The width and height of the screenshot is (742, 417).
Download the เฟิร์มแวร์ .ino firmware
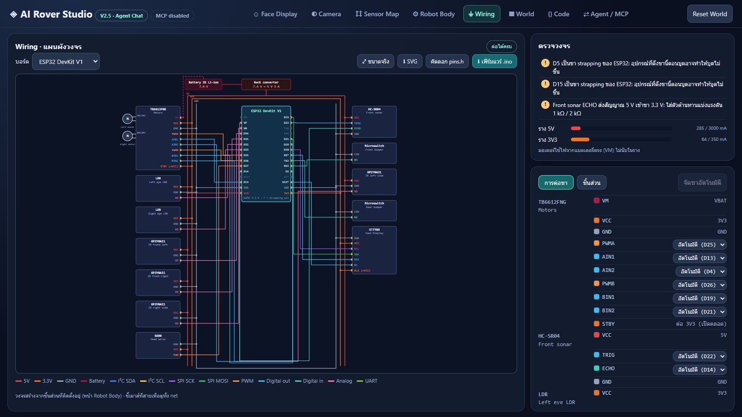tap(494, 61)
